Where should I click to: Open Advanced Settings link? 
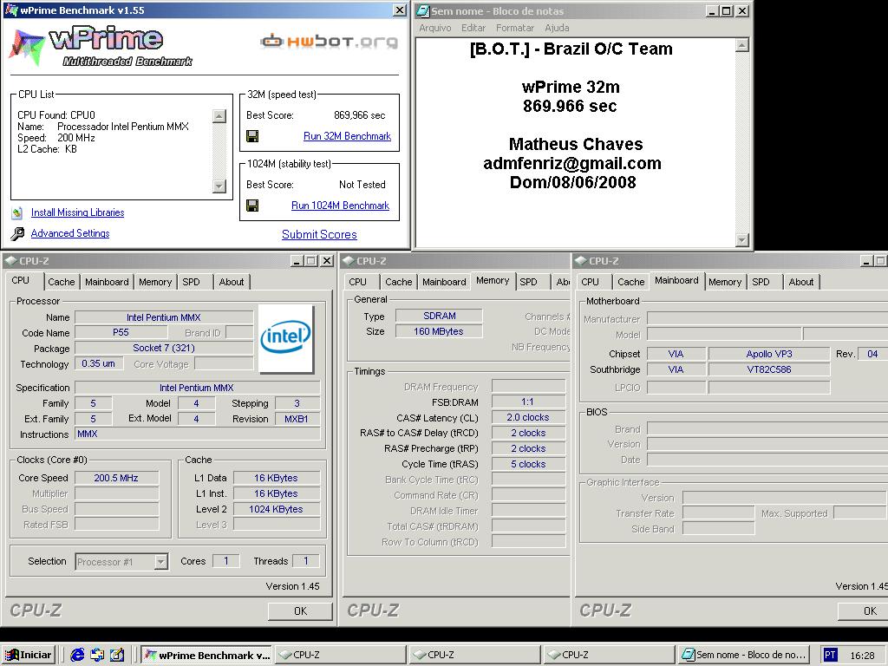pos(70,233)
